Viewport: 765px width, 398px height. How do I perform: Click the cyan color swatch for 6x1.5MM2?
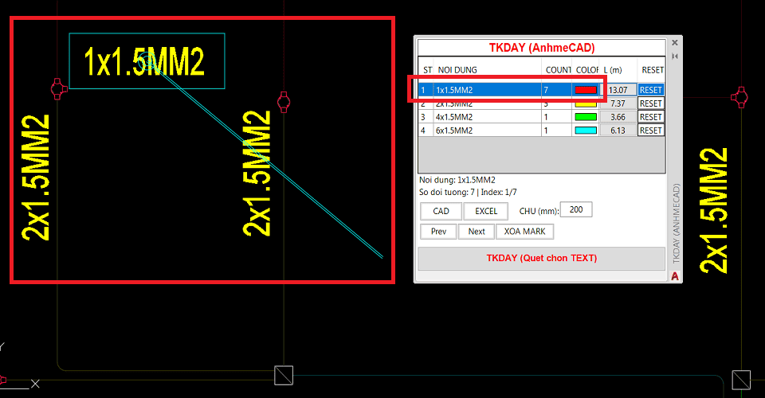point(586,131)
